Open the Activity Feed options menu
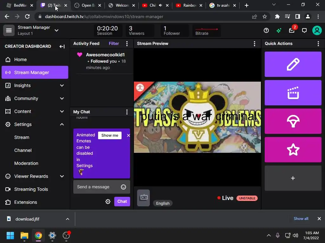The image size is (325, 243). click(127, 43)
